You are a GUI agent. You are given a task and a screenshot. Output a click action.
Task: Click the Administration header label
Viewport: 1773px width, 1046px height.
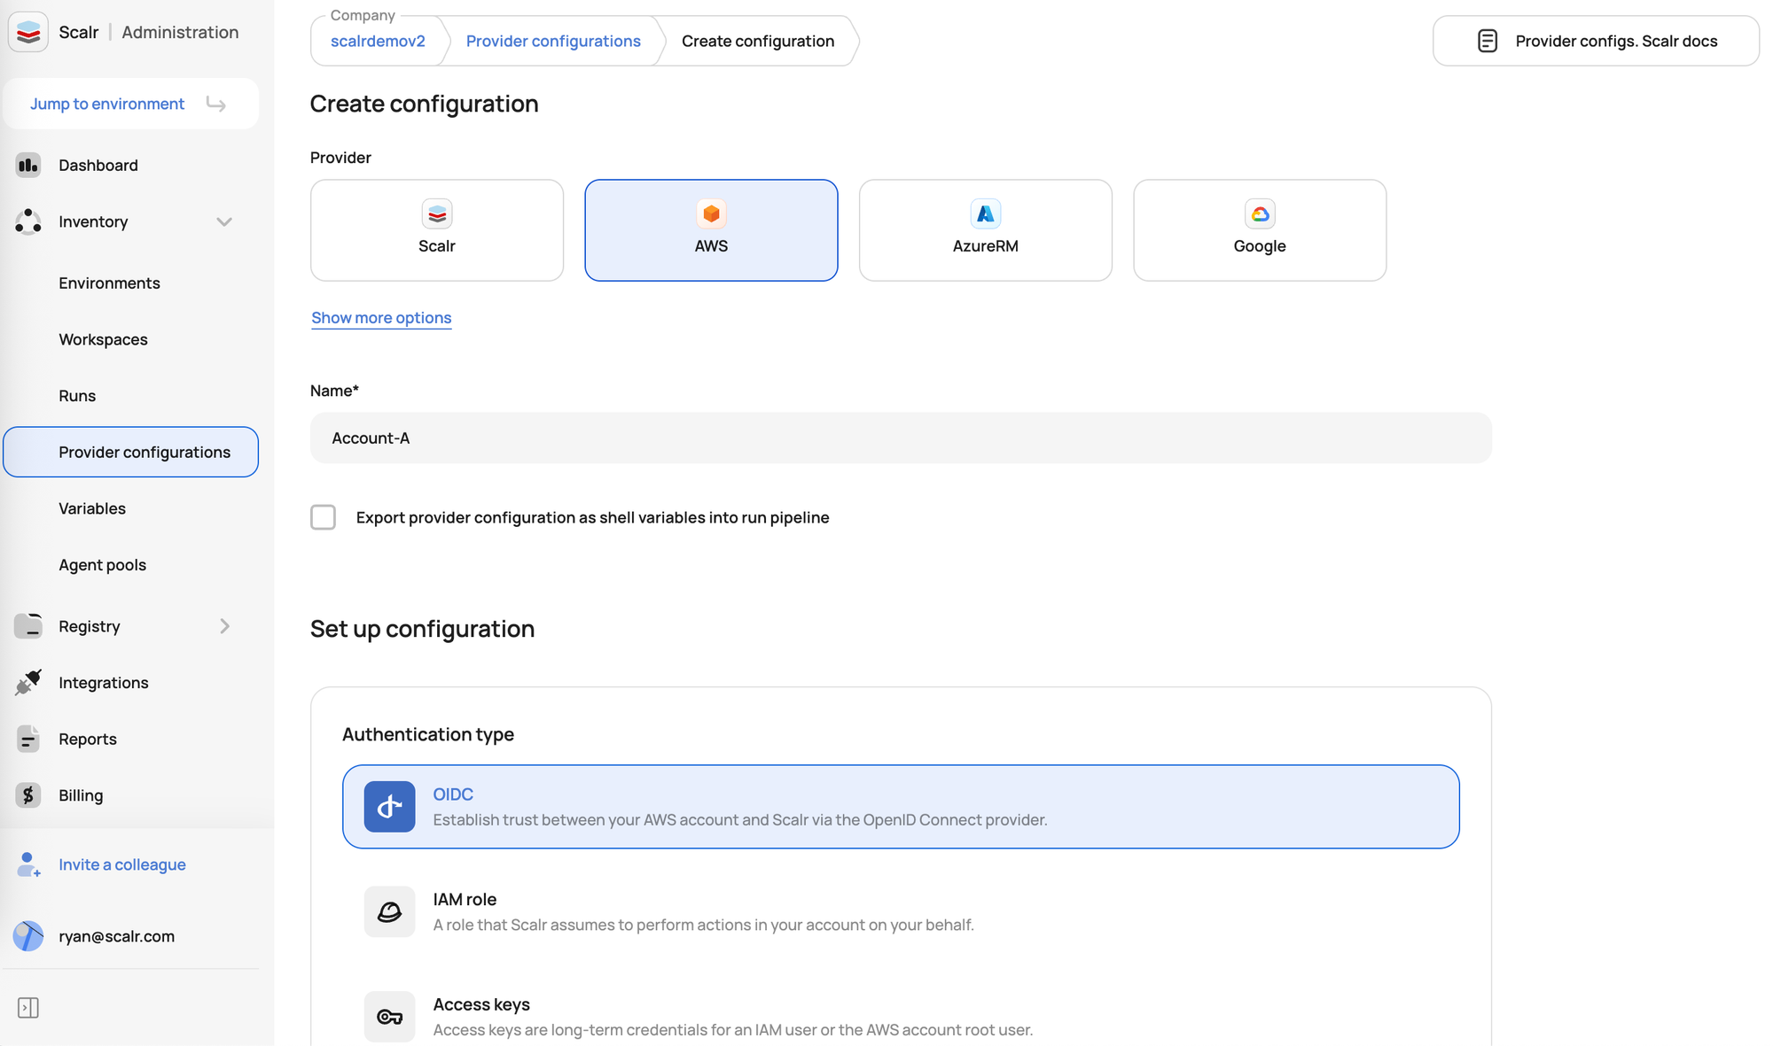(x=180, y=33)
